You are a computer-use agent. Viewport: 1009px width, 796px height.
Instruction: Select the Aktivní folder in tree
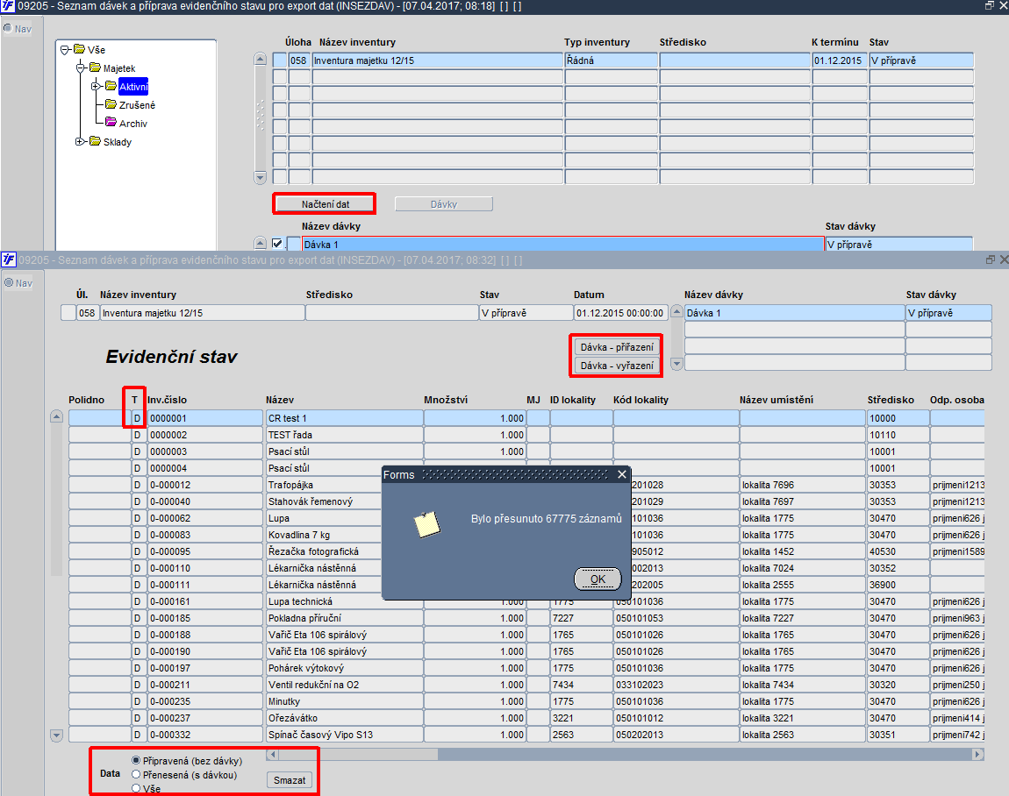tap(133, 87)
